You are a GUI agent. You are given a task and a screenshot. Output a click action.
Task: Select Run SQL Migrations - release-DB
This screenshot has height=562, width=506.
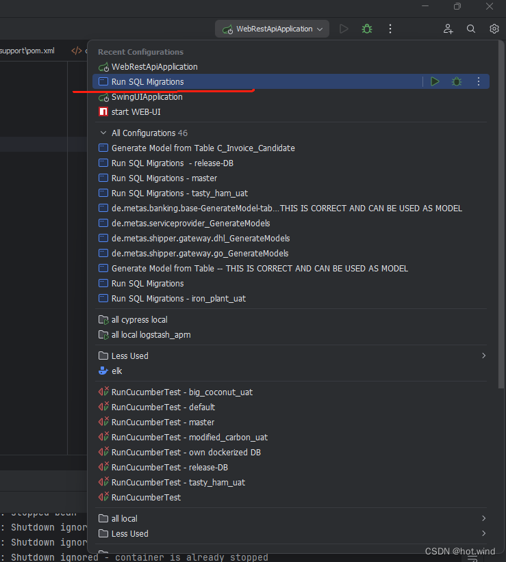[x=291, y=163]
